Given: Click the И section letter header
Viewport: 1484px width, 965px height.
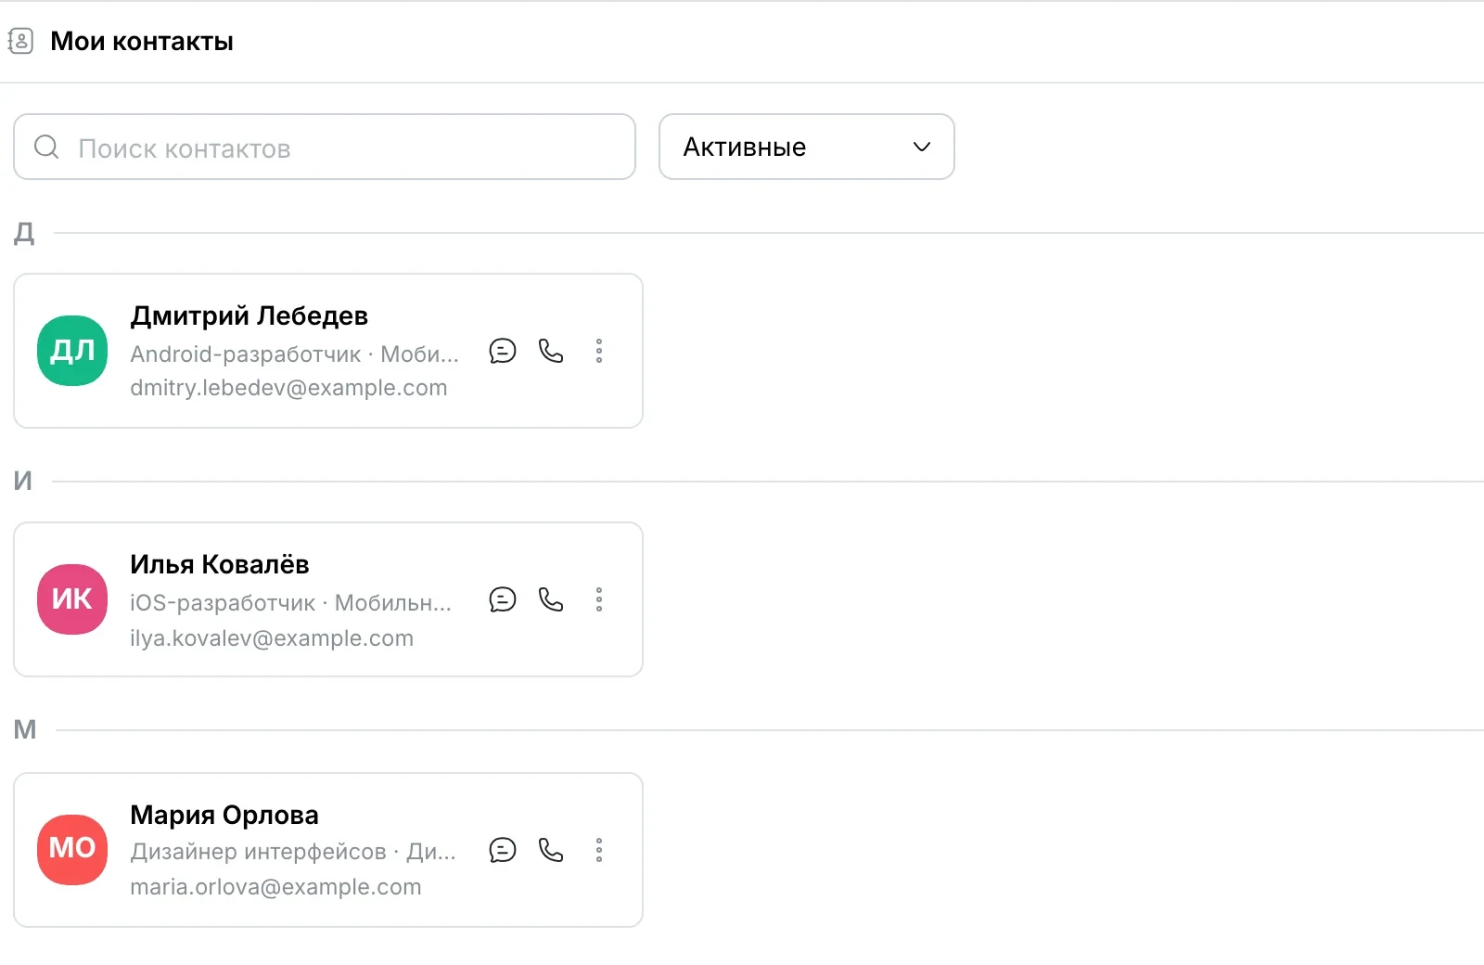Looking at the screenshot, I should click(x=23, y=481).
